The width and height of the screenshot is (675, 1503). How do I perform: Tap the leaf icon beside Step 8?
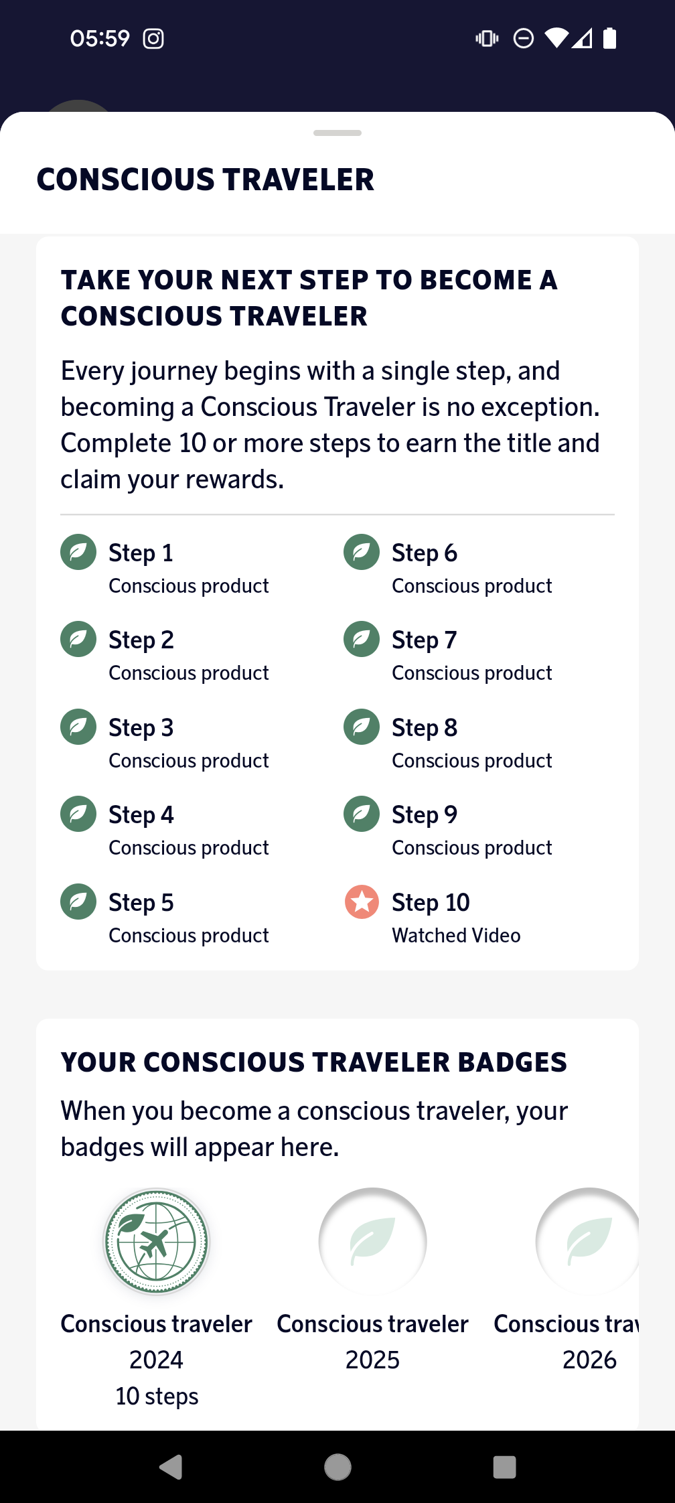coord(362,727)
